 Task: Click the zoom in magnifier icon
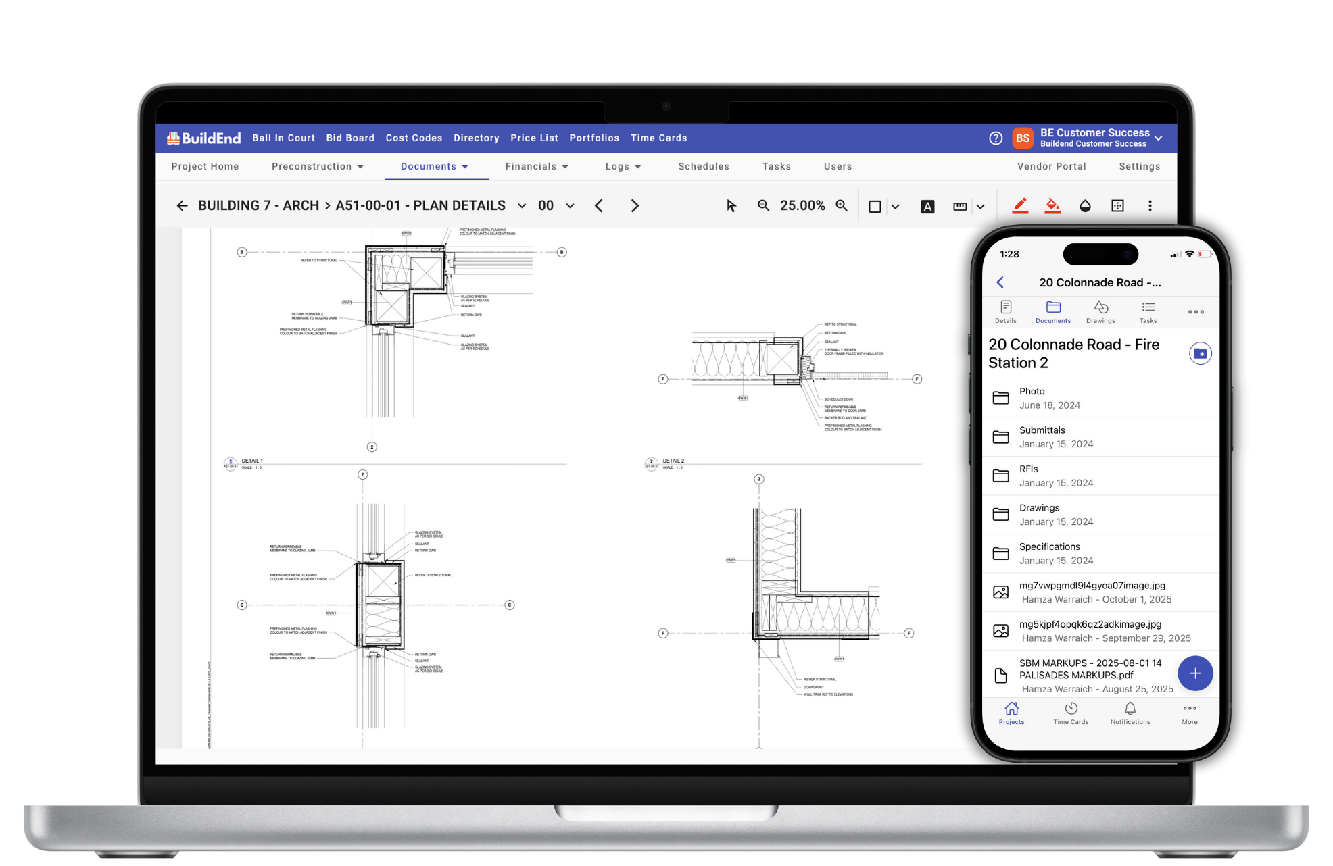point(842,206)
